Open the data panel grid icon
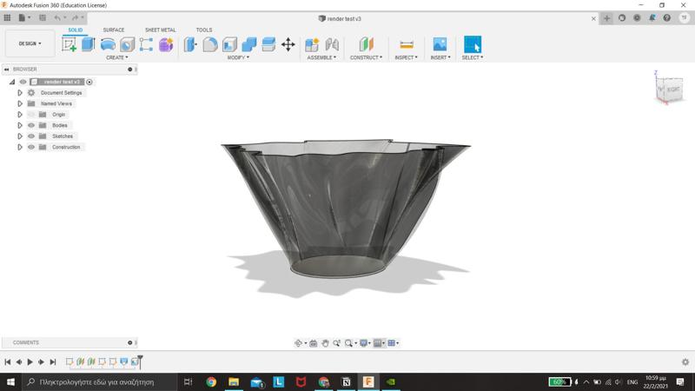Image resolution: width=695 pixels, height=391 pixels. click(7, 17)
